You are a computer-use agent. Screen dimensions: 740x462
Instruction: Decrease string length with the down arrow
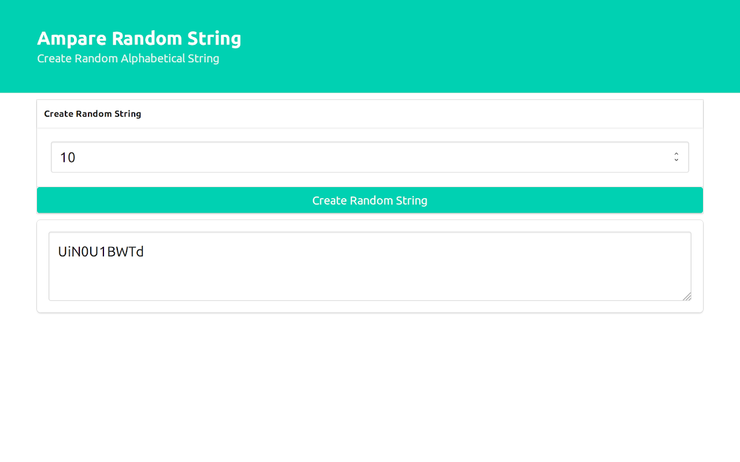point(676,160)
